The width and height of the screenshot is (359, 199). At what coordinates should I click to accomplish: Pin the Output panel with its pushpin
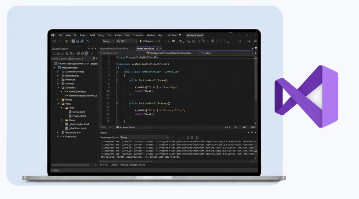[x=252, y=133]
